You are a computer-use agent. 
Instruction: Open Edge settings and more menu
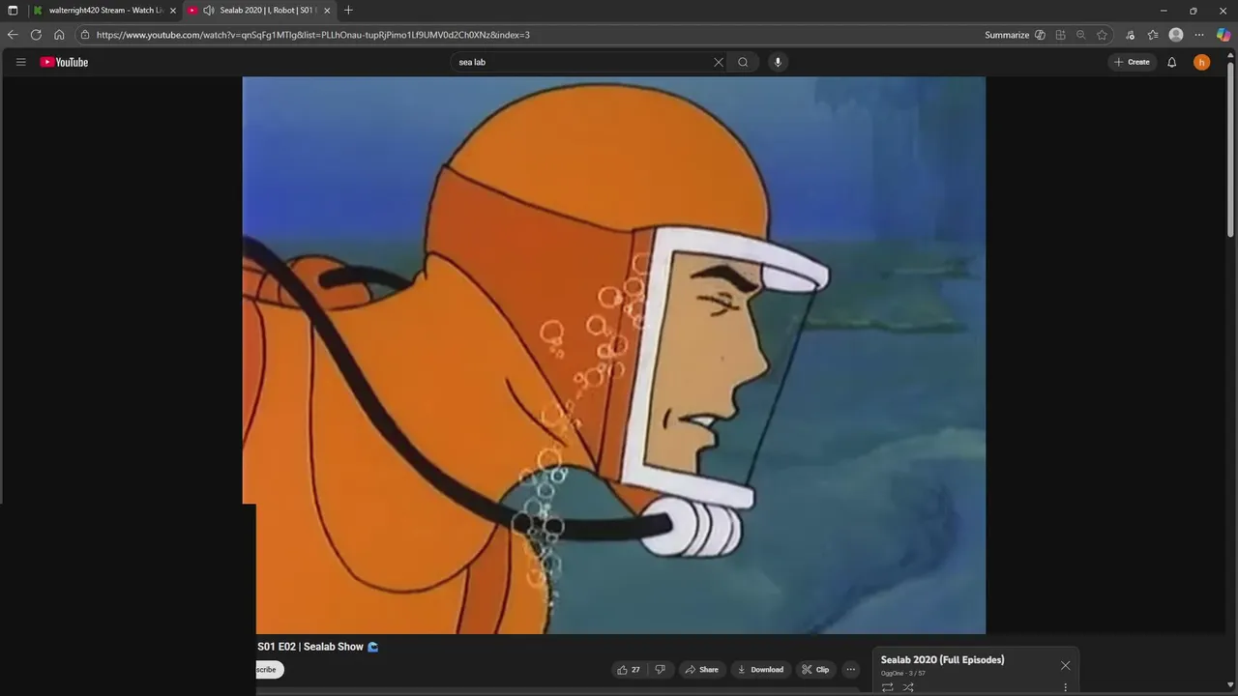pos(1199,35)
